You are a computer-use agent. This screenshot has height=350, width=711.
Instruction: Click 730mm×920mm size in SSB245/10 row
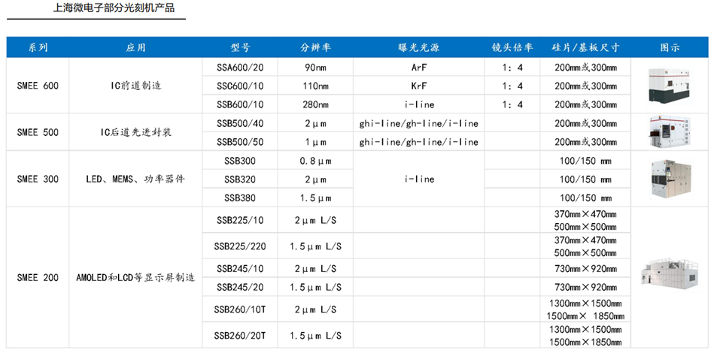click(x=585, y=268)
